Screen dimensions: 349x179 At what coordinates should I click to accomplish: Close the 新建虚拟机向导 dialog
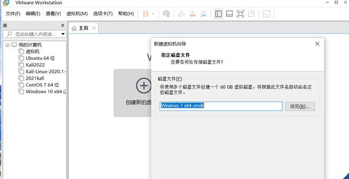(317, 44)
